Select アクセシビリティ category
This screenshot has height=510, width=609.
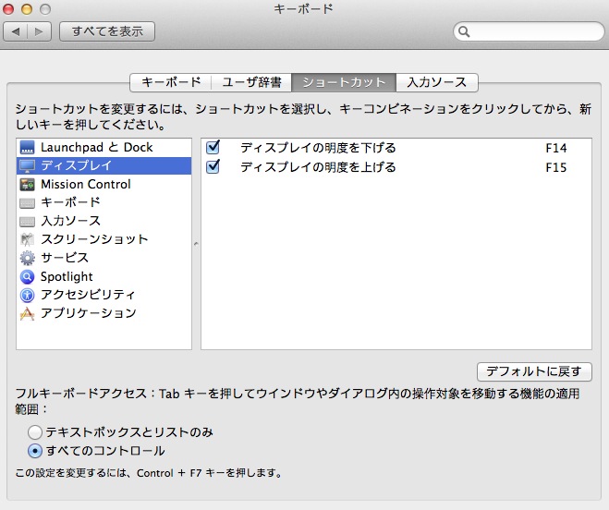[104, 296]
